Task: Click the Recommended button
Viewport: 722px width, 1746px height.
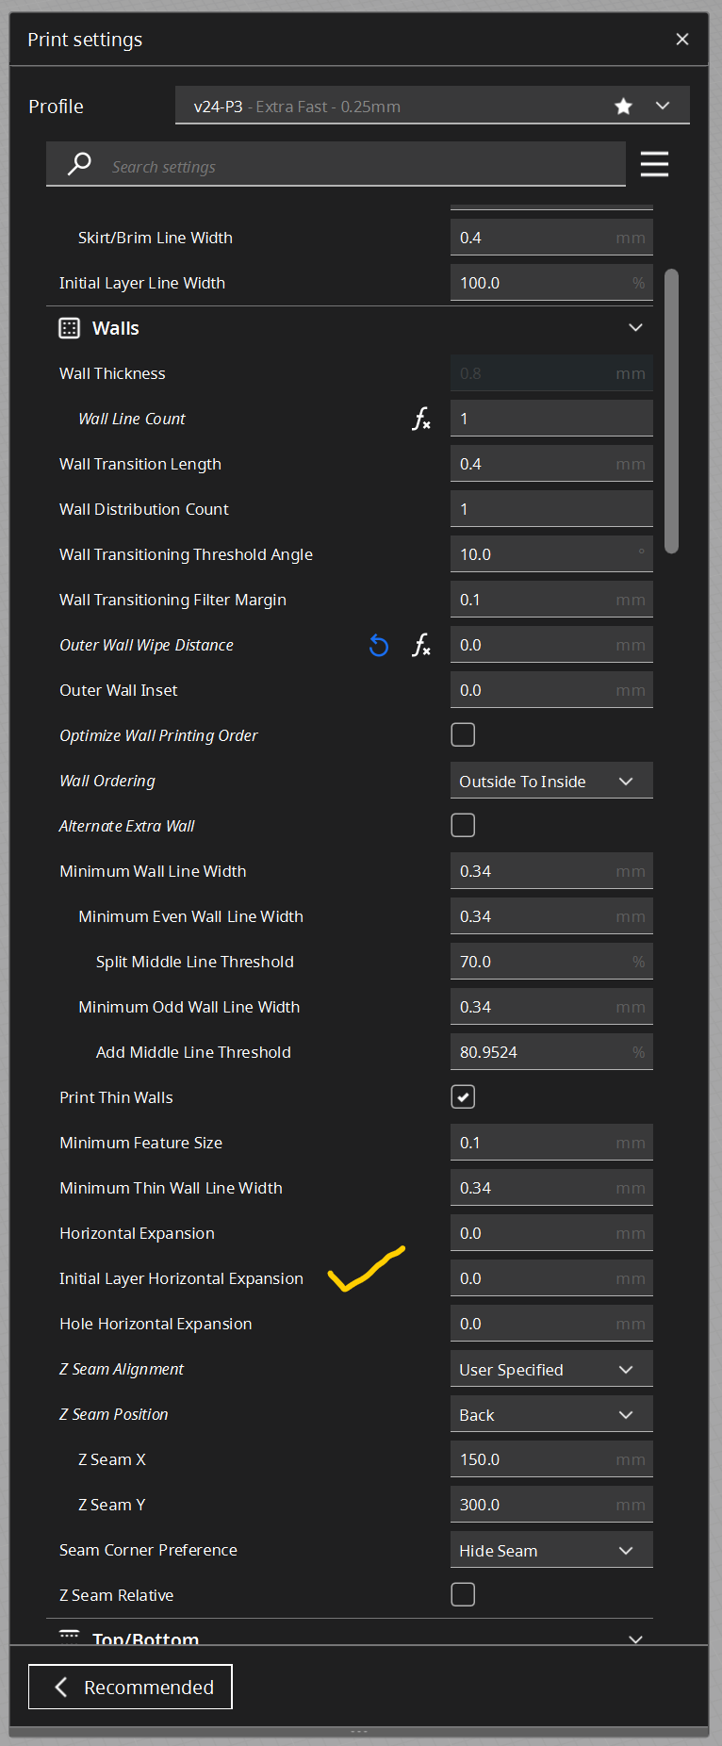Action: 130,1687
